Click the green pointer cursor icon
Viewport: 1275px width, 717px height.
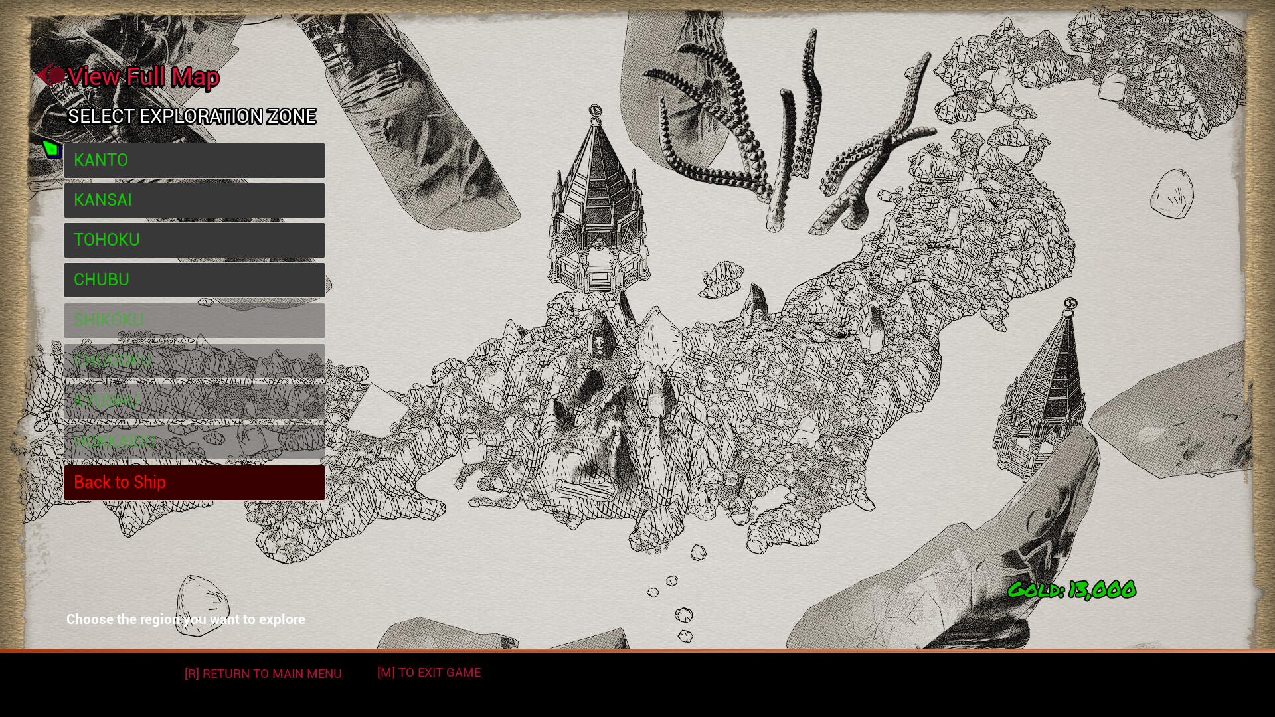(51, 148)
